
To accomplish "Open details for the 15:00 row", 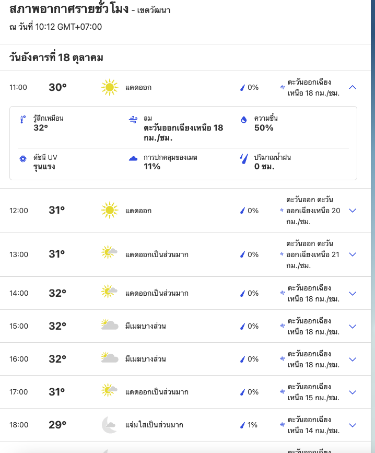I will pos(352,326).
